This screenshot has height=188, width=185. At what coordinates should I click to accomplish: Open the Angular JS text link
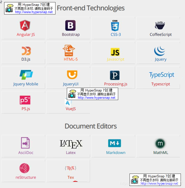(26, 35)
